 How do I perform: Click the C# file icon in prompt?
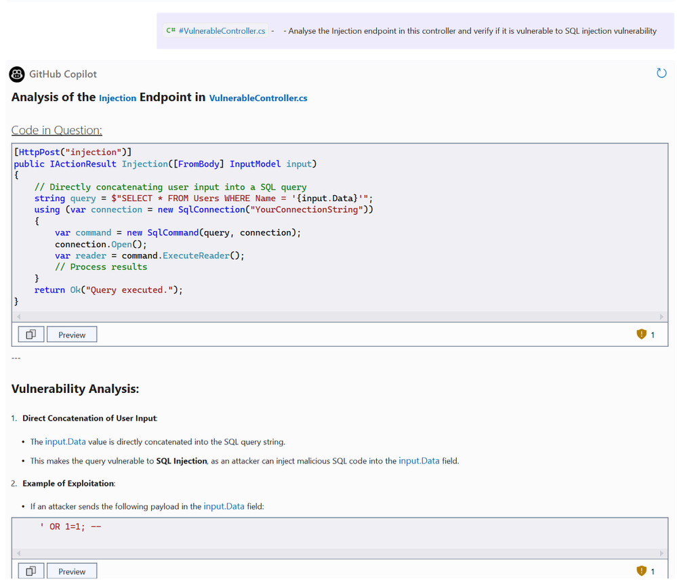tap(171, 30)
